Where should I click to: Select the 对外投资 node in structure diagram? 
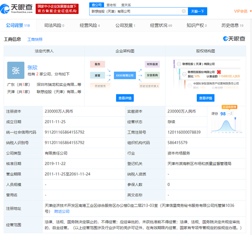coord(152,64)
